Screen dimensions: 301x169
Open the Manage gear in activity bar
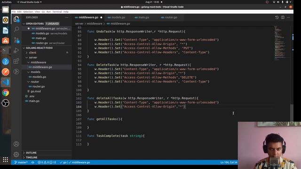click(16, 154)
